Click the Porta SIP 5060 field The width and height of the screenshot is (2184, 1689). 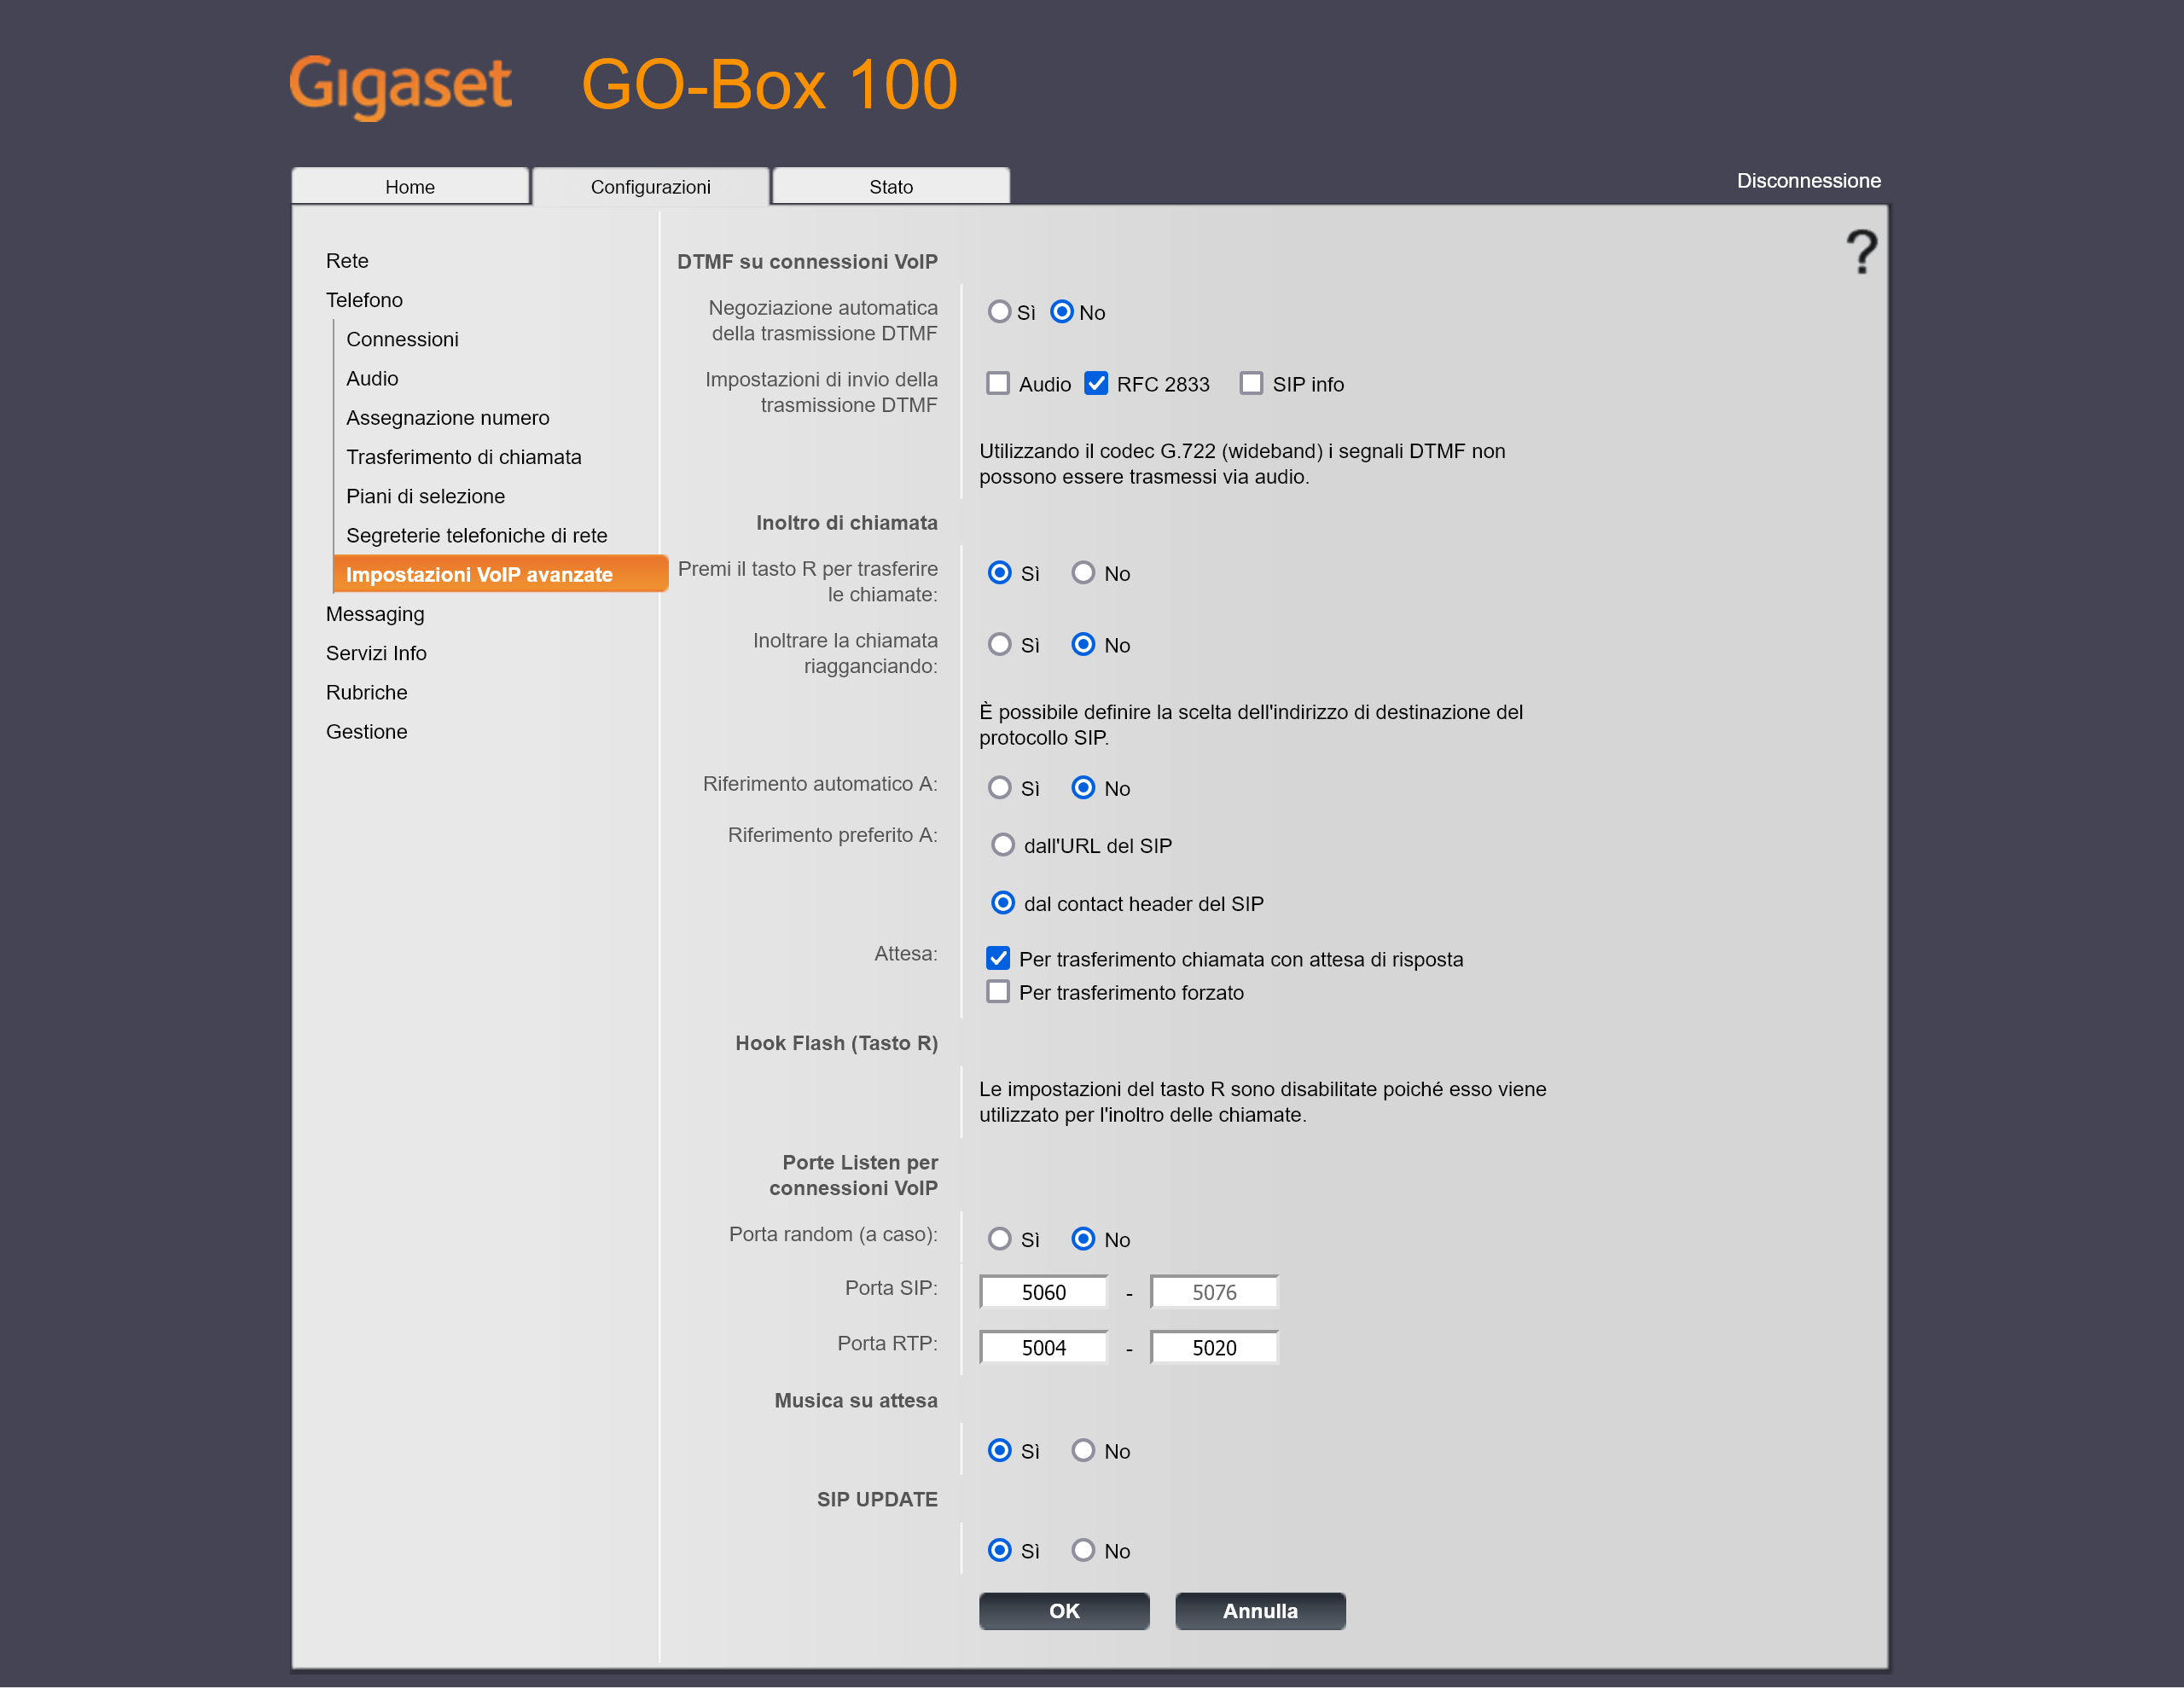[x=1043, y=1292]
